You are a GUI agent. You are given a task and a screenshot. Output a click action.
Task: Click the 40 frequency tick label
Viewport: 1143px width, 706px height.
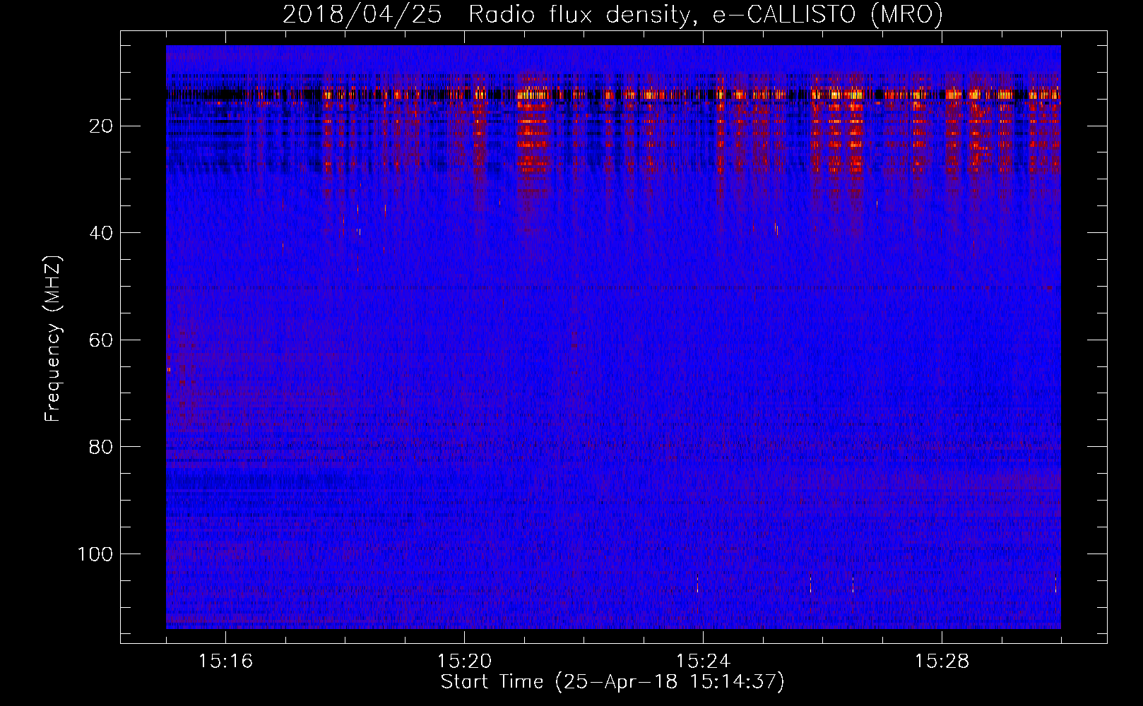pos(102,233)
